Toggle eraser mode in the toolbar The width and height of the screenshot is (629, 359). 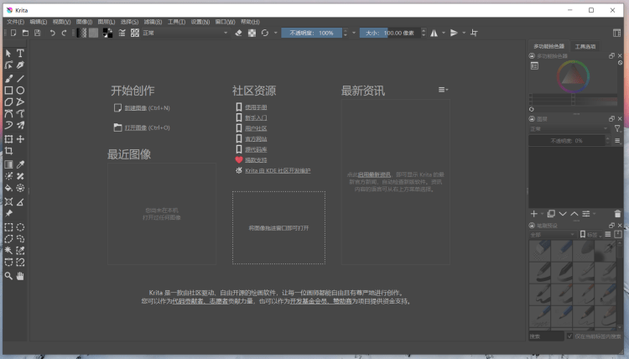[x=238, y=33]
